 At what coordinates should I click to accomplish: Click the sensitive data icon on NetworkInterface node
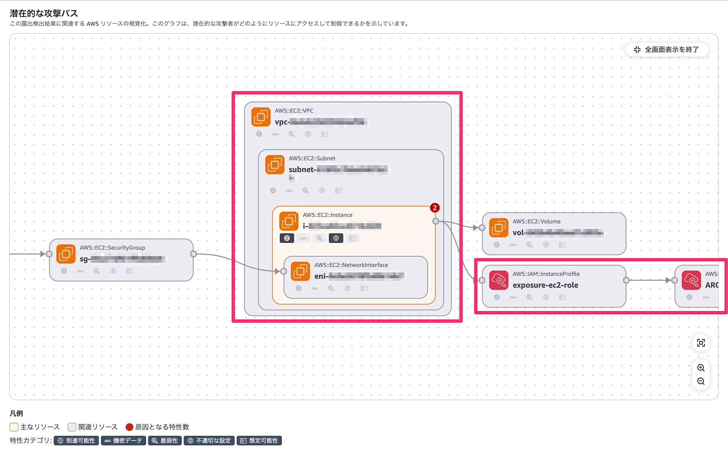315,288
